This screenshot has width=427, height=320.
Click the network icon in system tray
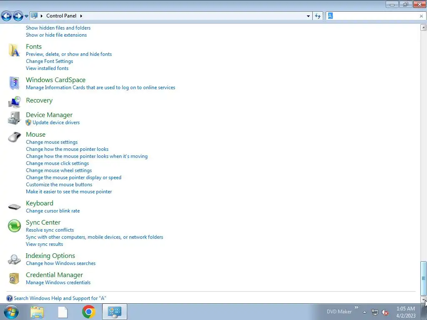[x=375, y=312]
